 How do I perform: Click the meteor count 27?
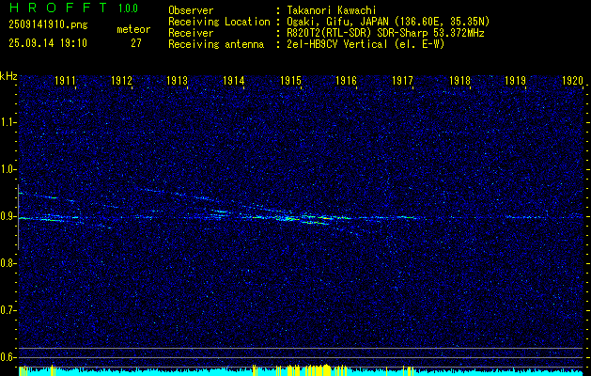pos(136,43)
